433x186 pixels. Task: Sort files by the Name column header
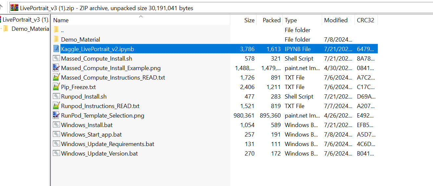point(61,20)
